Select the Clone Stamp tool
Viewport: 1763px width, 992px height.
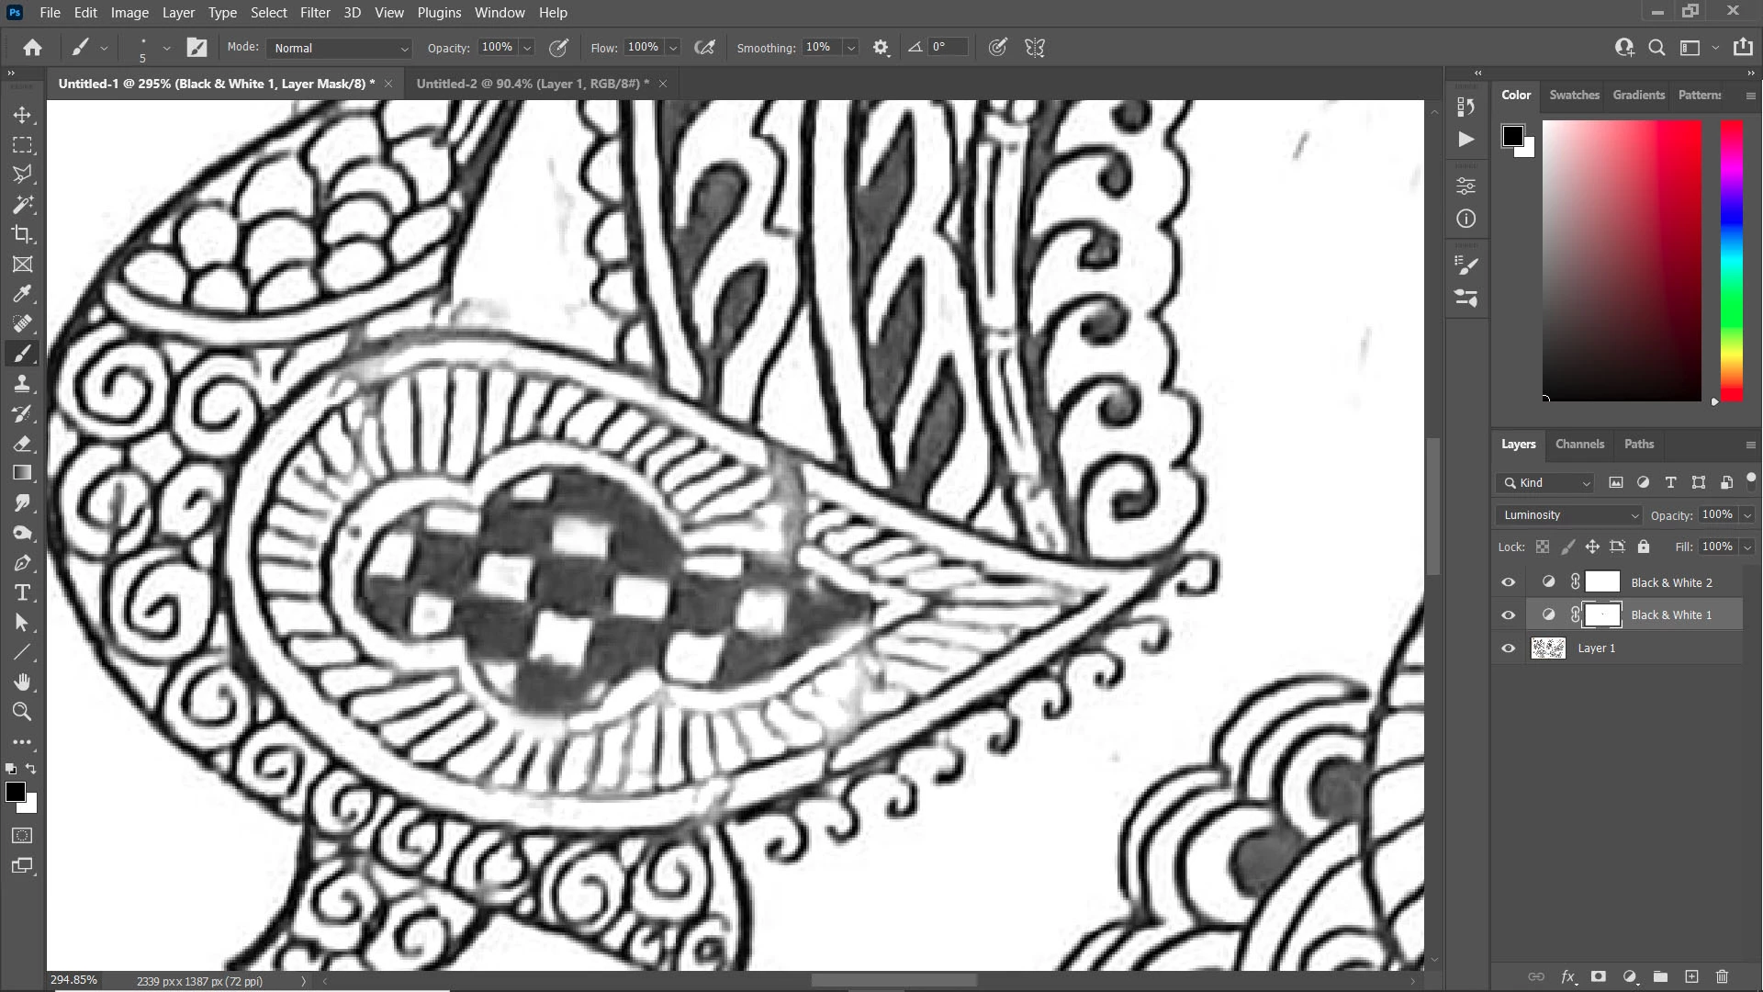23,384
